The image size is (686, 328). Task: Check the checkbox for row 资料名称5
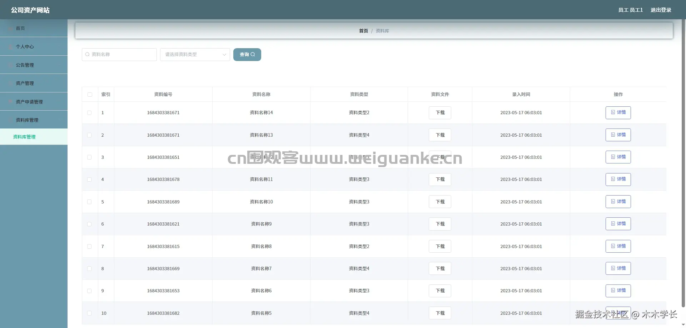[89, 313]
